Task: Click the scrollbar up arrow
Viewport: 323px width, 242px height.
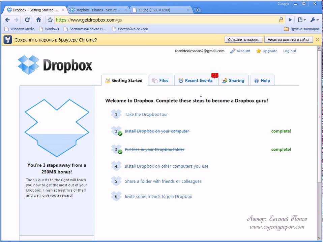Action: 319,48
